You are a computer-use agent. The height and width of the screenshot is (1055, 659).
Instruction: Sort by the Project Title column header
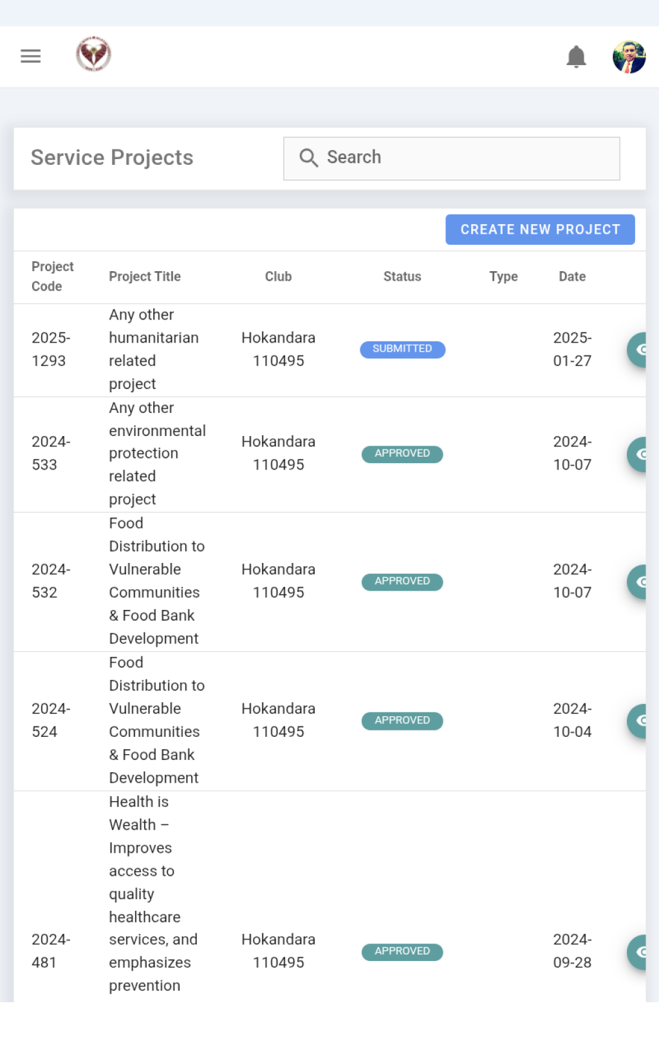pos(145,276)
